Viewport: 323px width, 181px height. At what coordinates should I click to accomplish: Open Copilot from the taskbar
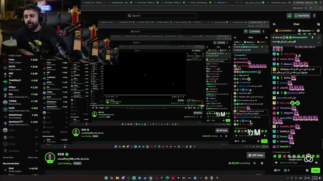112,178
